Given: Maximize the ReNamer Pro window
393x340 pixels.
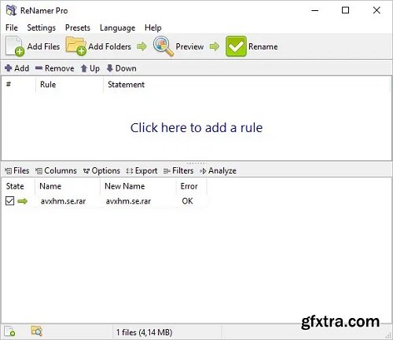Looking at the screenshot, I should [346, 10].
